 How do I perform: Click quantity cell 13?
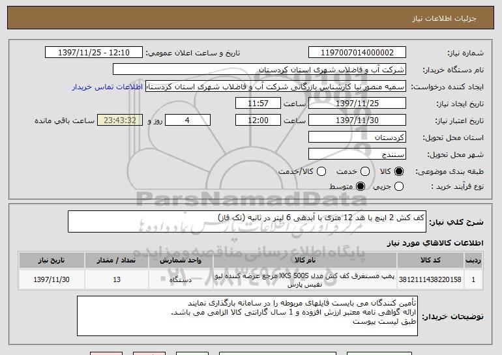[x=117, y=279]
